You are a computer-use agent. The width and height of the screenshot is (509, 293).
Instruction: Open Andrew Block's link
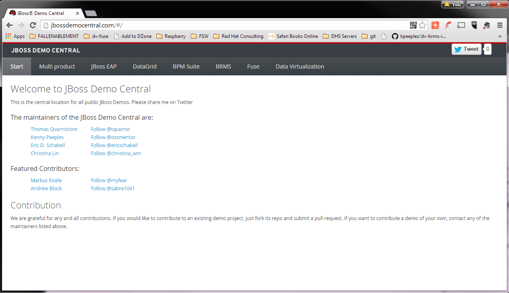(46, 189)
